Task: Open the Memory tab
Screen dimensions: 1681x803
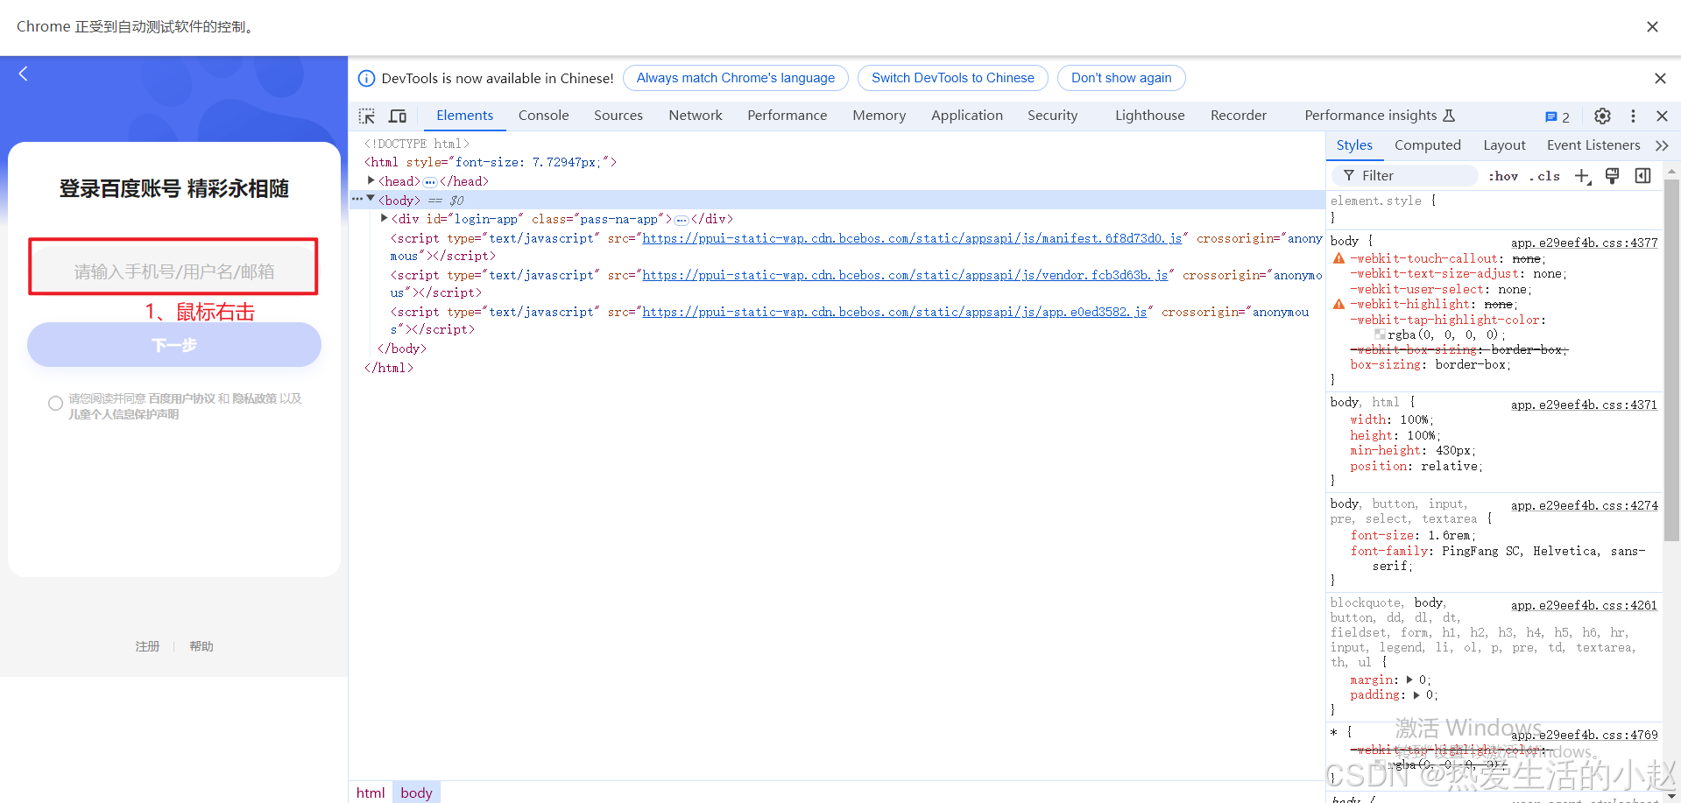Action: (879, 116)
